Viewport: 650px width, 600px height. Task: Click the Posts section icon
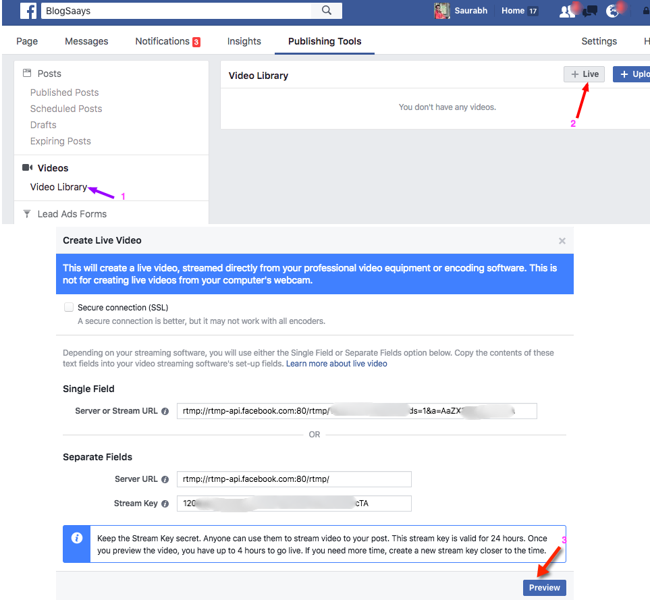[27, 73]
